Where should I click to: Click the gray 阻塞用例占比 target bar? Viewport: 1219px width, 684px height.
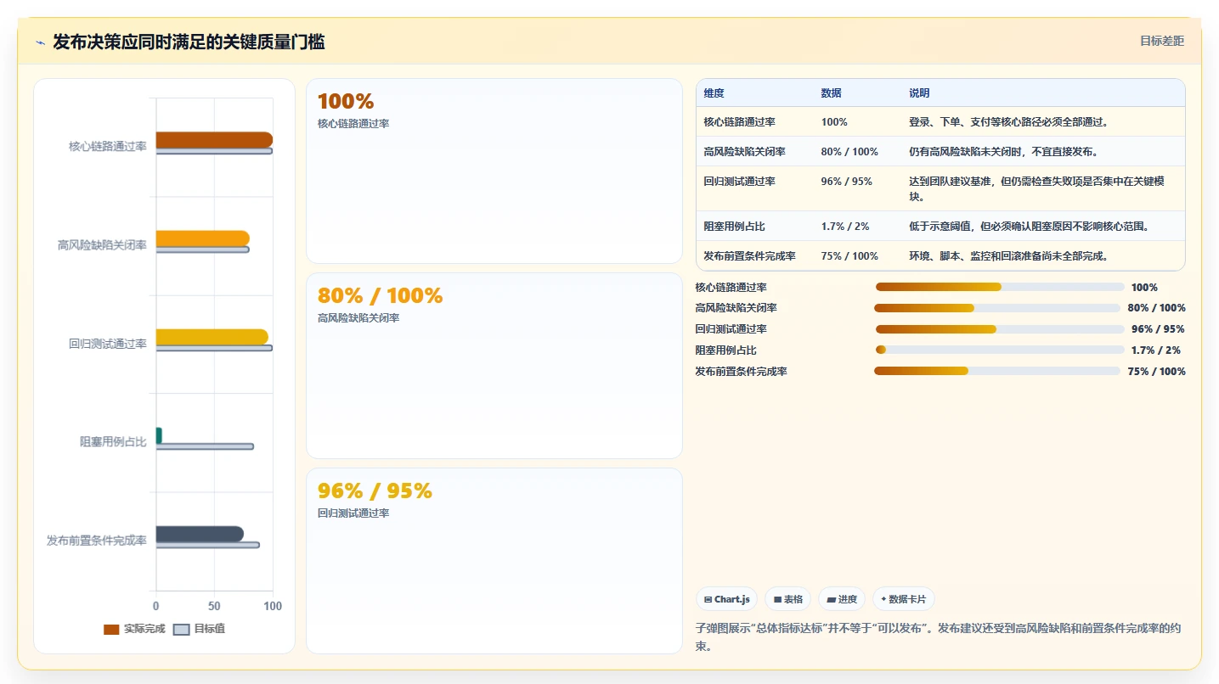(205, 446)
